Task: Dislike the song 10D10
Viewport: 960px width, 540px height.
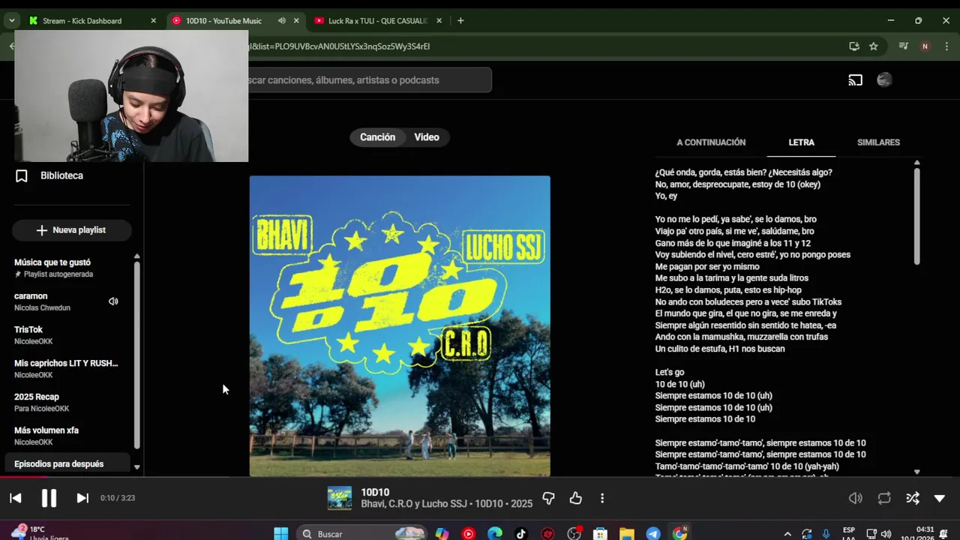Action: (548, 498)
